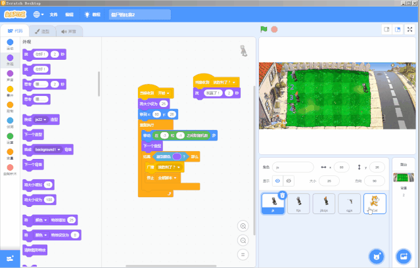The image size is (420, 268).
Task: Click the Choose a Backdrop button
Action: [404, 256]
